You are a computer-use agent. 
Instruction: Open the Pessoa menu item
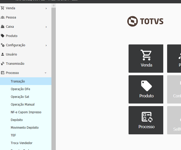pos(26,17)
